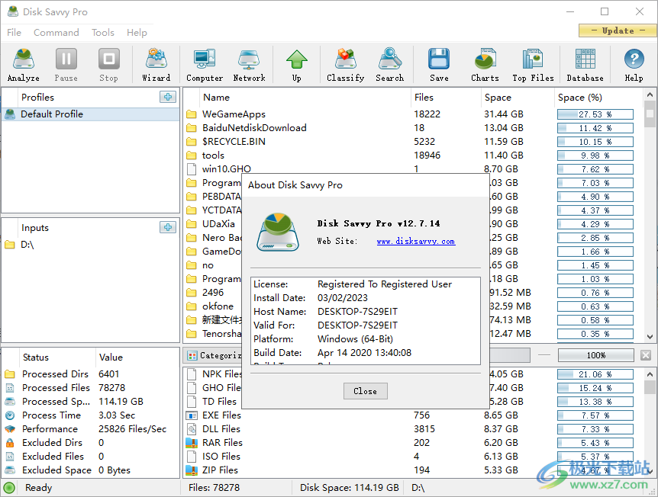Click the Disk Savvy logo in About dialog
The height and width of the screenshot is (497, 658).
click(278, 232)
